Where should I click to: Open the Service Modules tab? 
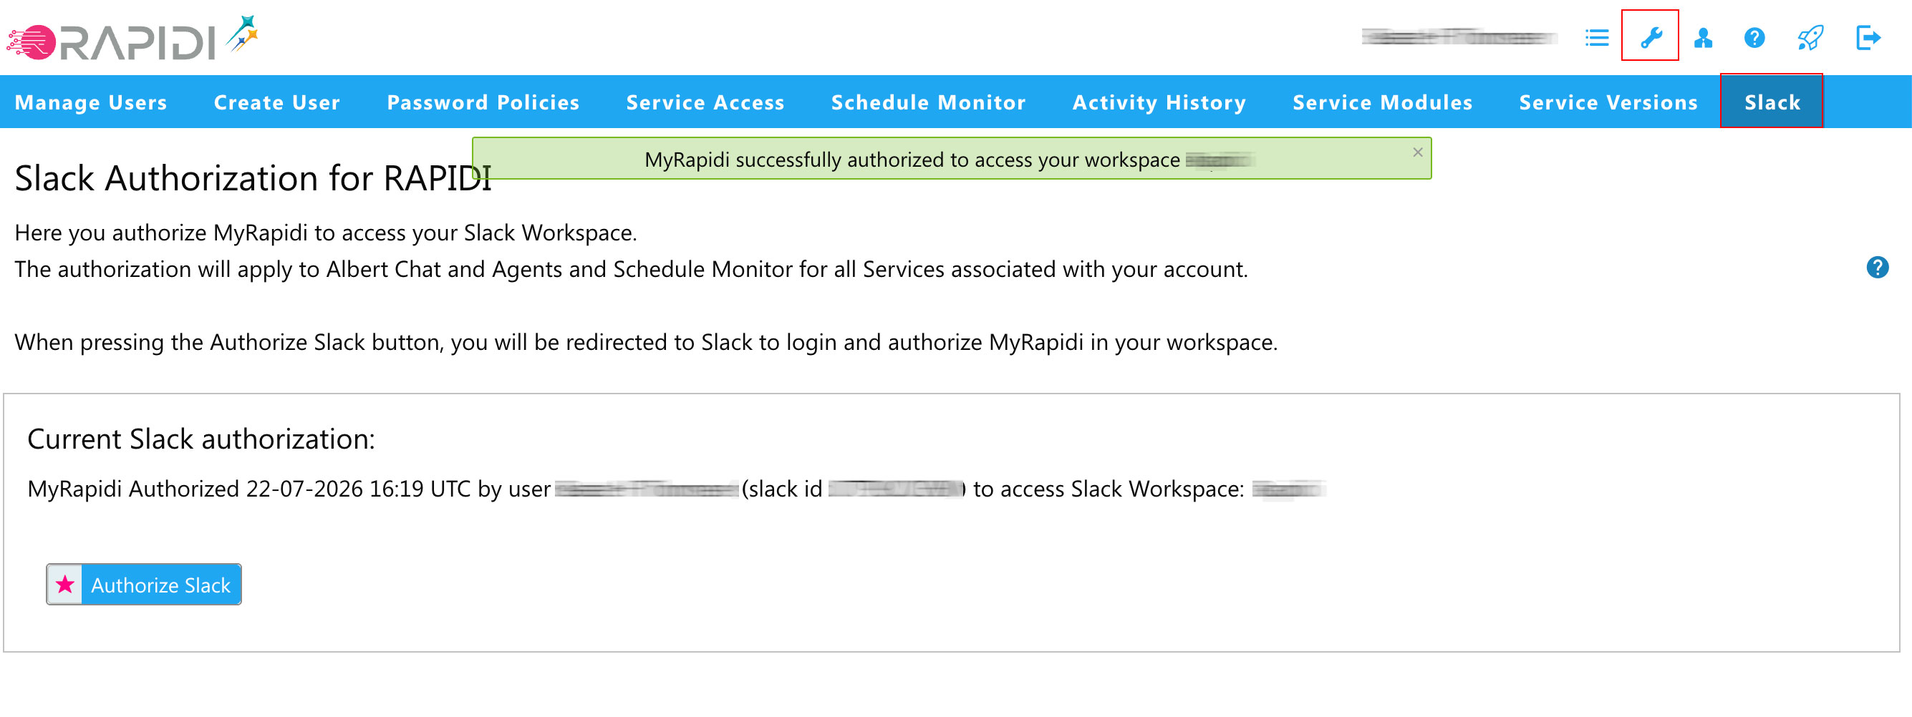(1382, 102)
